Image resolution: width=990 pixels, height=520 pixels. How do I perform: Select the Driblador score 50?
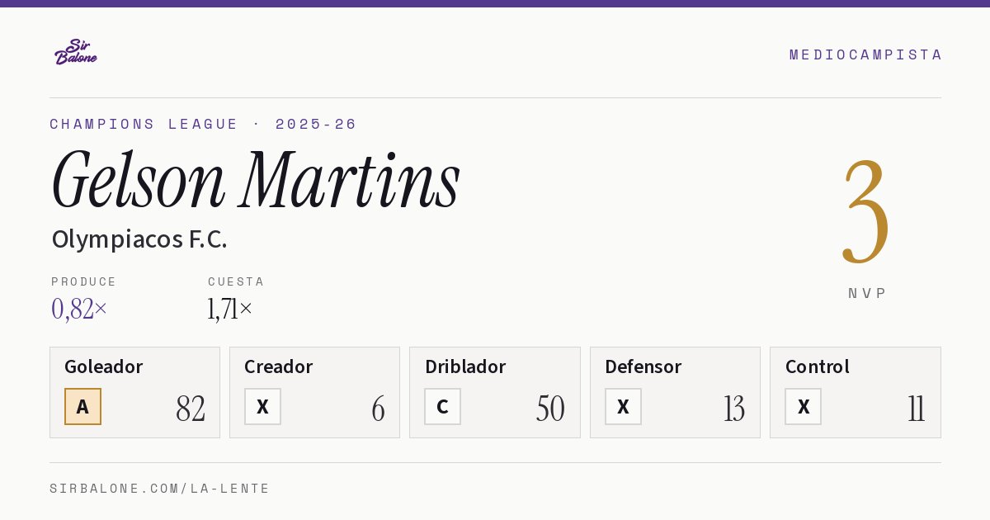point(550,409)
